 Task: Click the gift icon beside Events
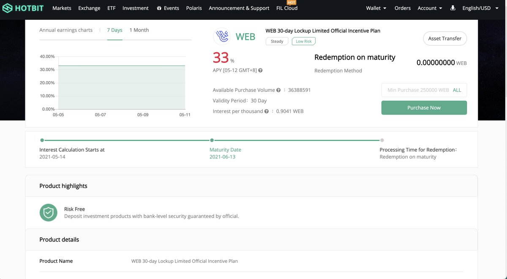coord(159,8)
